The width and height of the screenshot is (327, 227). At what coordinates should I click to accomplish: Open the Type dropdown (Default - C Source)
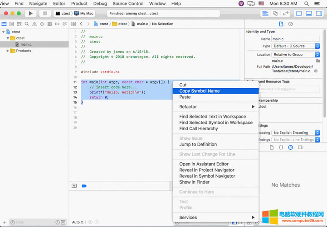tap(296, 46)
